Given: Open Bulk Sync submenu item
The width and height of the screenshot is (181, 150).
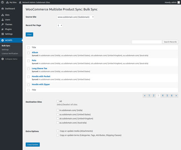Looking at the screenshot, I should pyautogui.click(x=6, y=46).
